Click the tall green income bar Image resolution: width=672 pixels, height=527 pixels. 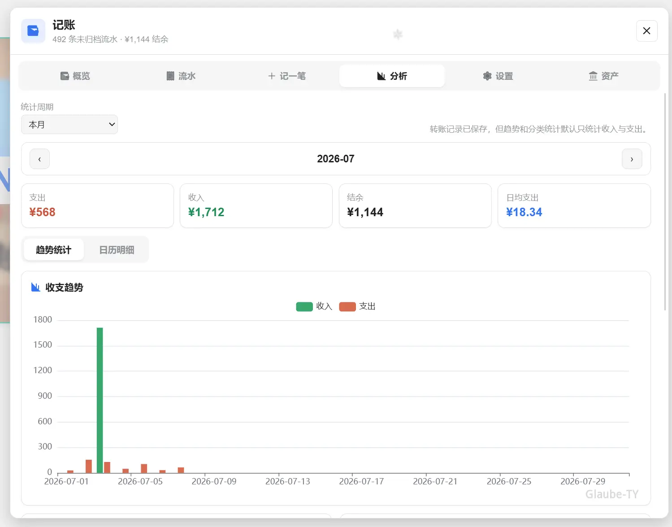100,400
